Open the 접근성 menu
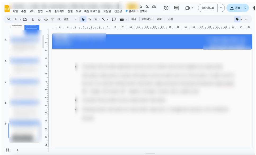The height and width of the screenshot is (155, 256). point(118,11)
